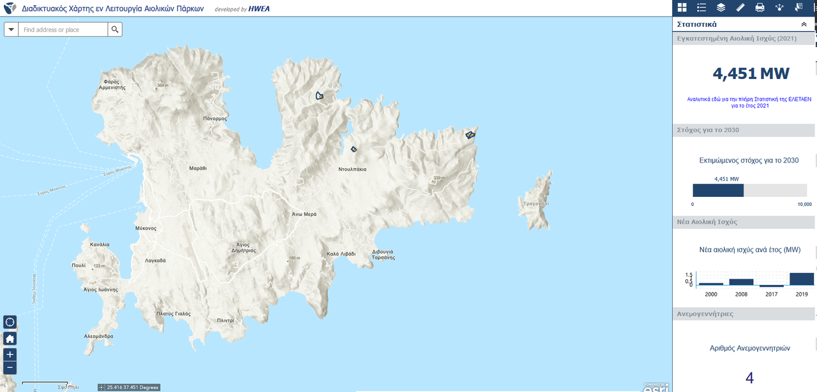The height and width of the screenshot is (392, 817).
Task: Click the Πλιντρί label on map
Action: tap(225, 320)
